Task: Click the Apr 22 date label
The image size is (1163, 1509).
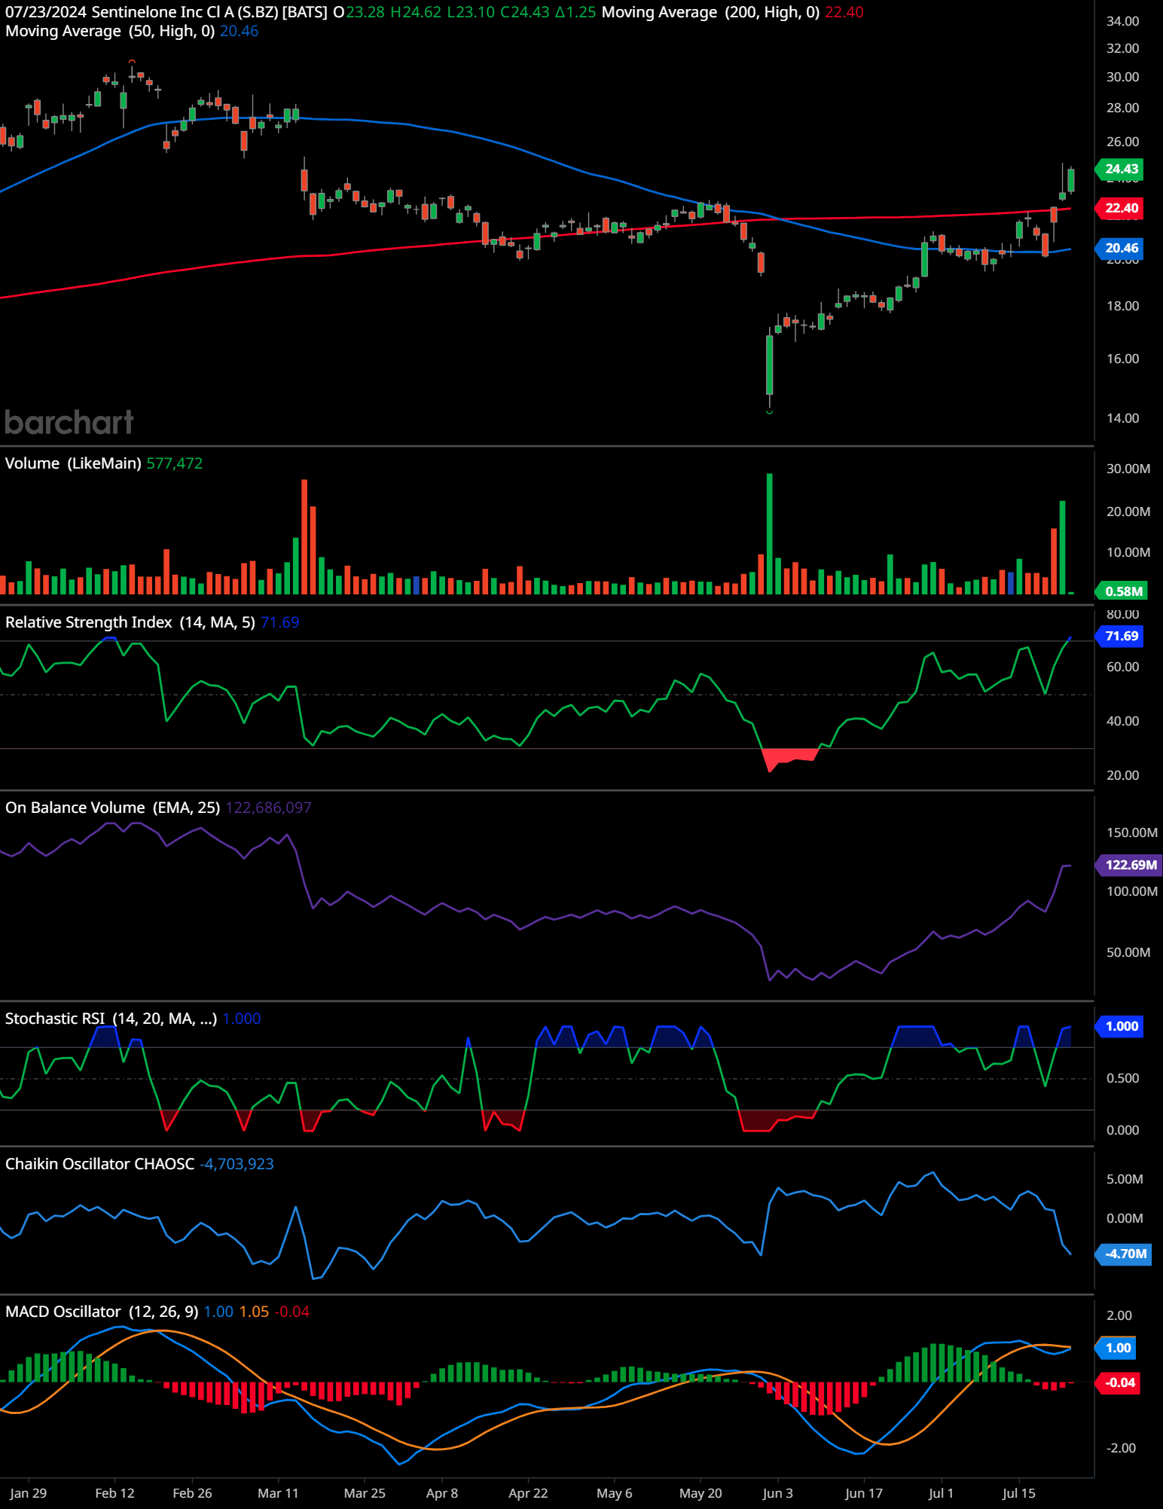Action: [528, 1493]
